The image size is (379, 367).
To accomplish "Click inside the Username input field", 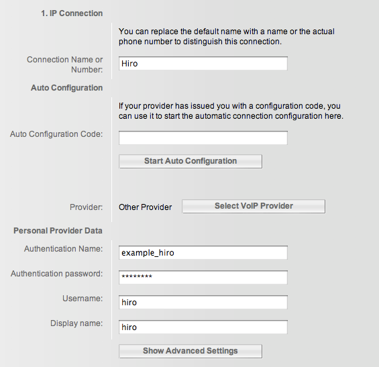I will pyautogui.click(x=203, y=302).
